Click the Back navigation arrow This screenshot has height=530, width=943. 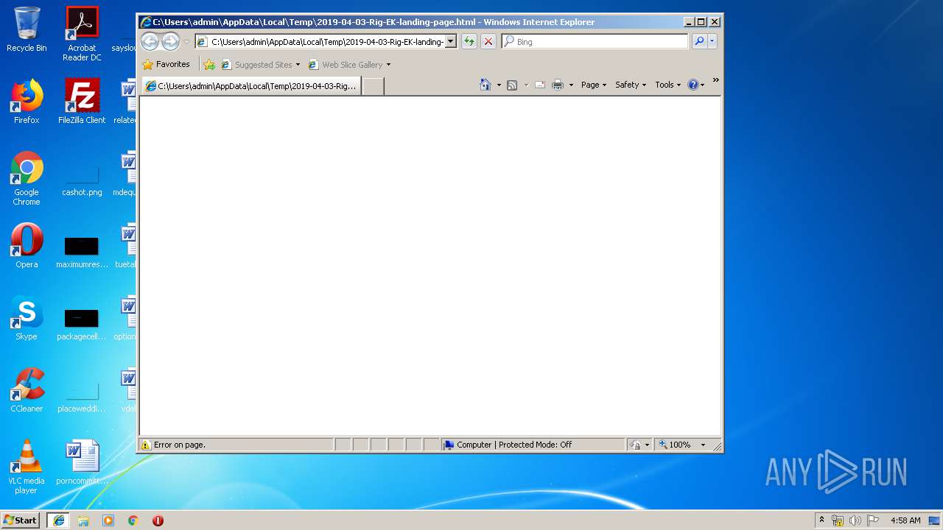click(x=150, y=41)
